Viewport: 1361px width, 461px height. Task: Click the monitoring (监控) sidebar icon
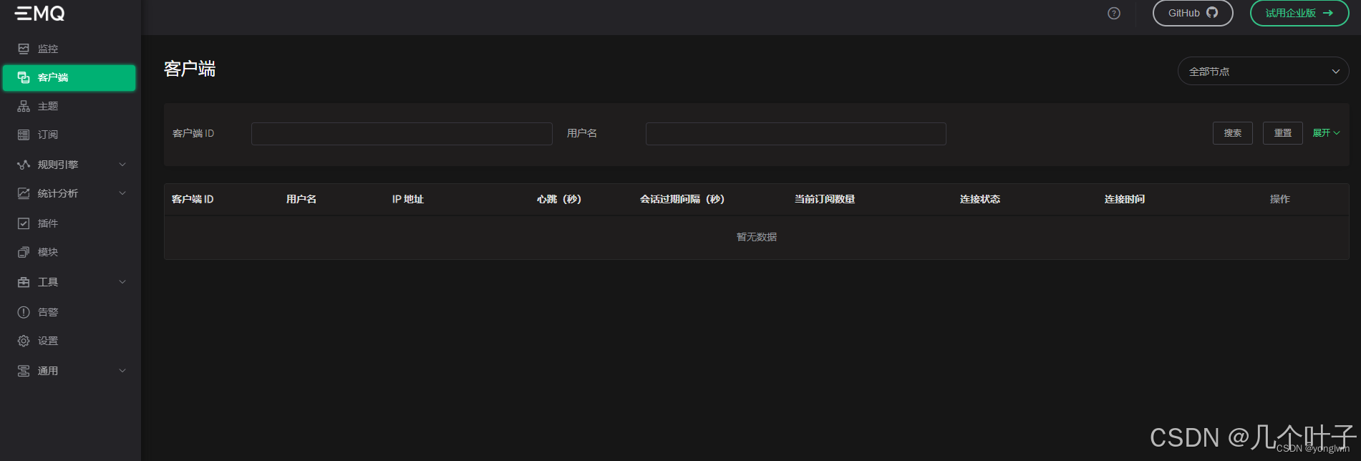click(24, 49)
